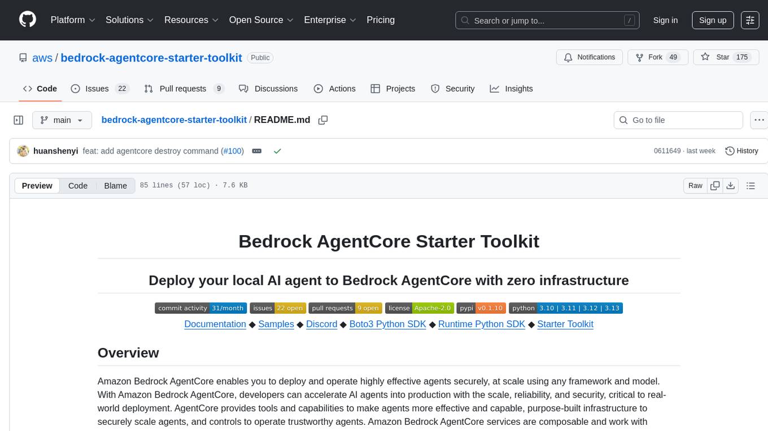
Task: Open the Runtime Python SDK link
Action: click(x=482, y=324)
